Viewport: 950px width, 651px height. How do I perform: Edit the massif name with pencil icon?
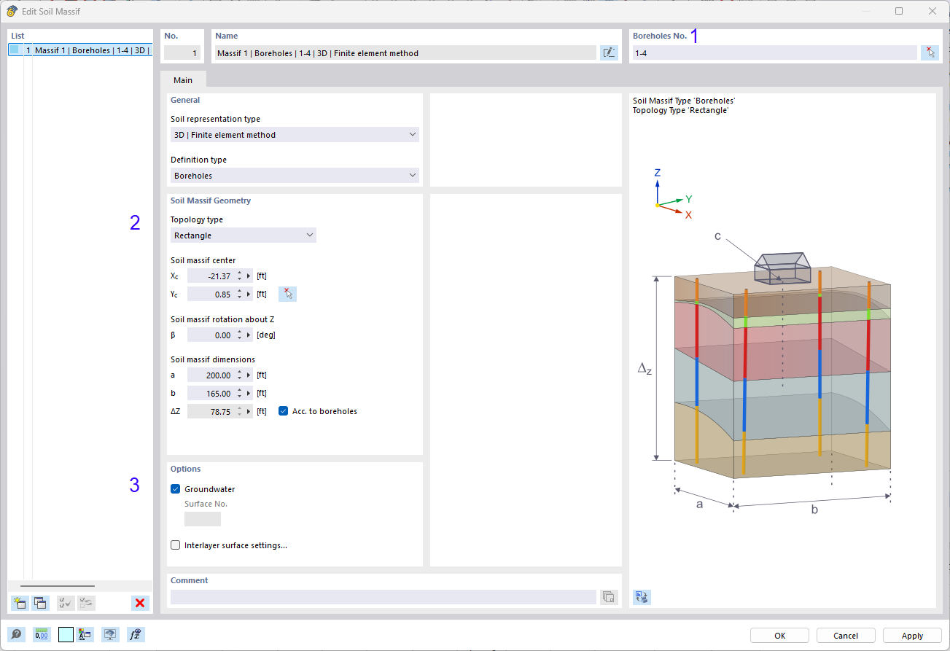click(x=609, y=52)
